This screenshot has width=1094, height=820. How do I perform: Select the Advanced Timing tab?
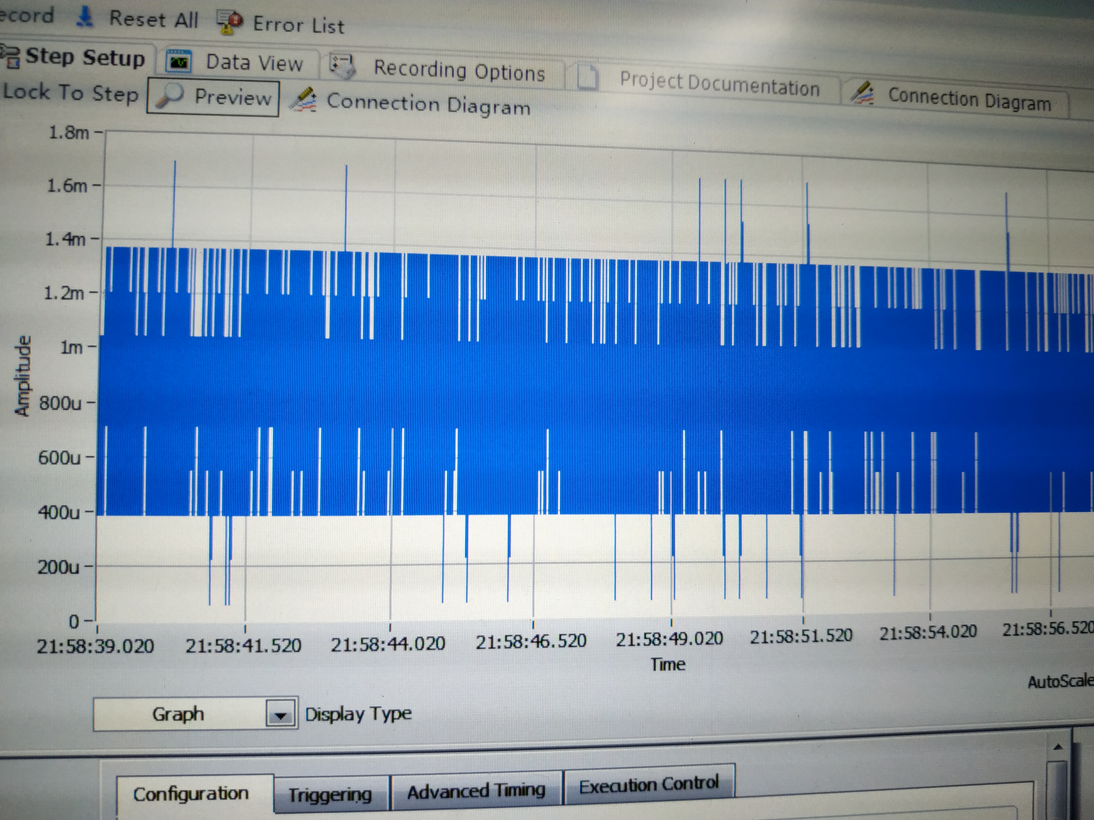point(476,791)
